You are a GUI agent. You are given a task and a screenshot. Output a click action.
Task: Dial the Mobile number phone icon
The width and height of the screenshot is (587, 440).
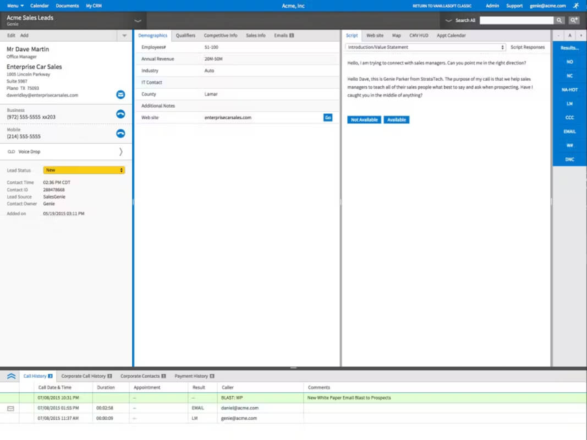120,134
